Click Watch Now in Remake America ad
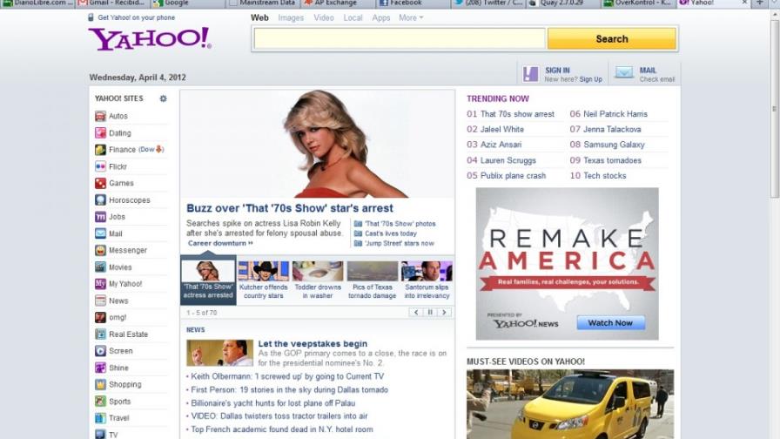The width and height of the screenshot is (780, 439). click(611, 323)
